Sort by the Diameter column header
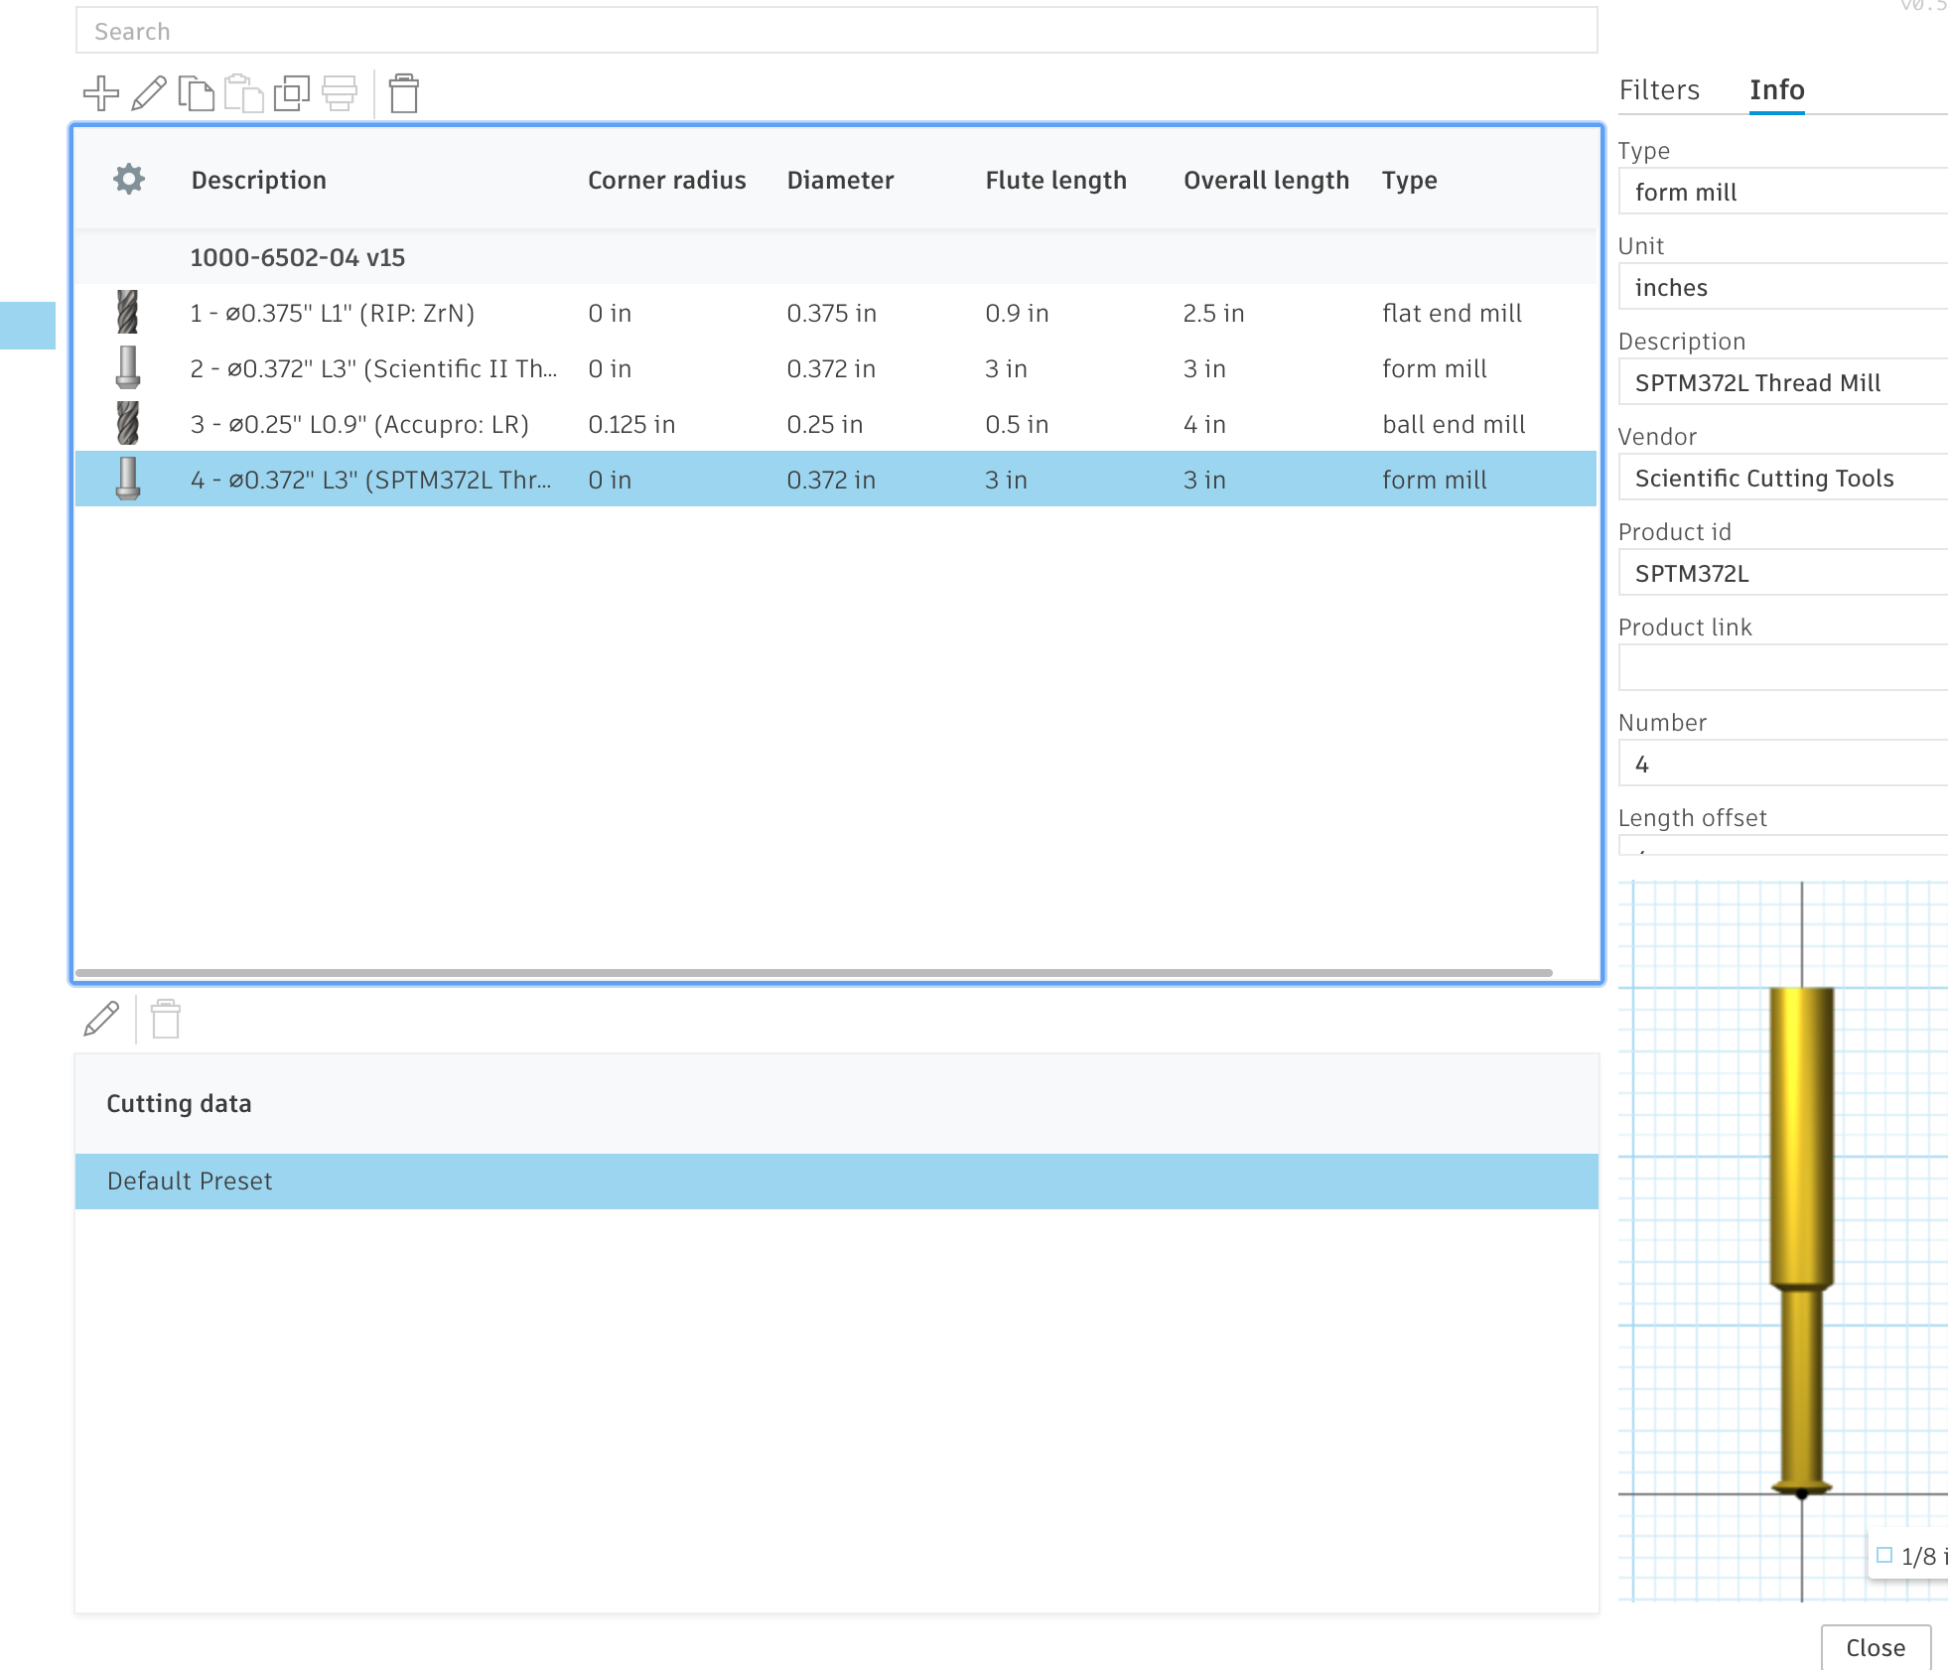This screenshot has height=1670, width=1948. pos(840,180)
